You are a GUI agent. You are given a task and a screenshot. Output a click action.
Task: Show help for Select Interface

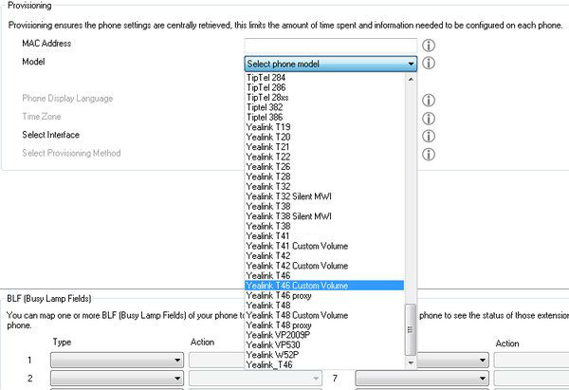(x=428, y=136)
